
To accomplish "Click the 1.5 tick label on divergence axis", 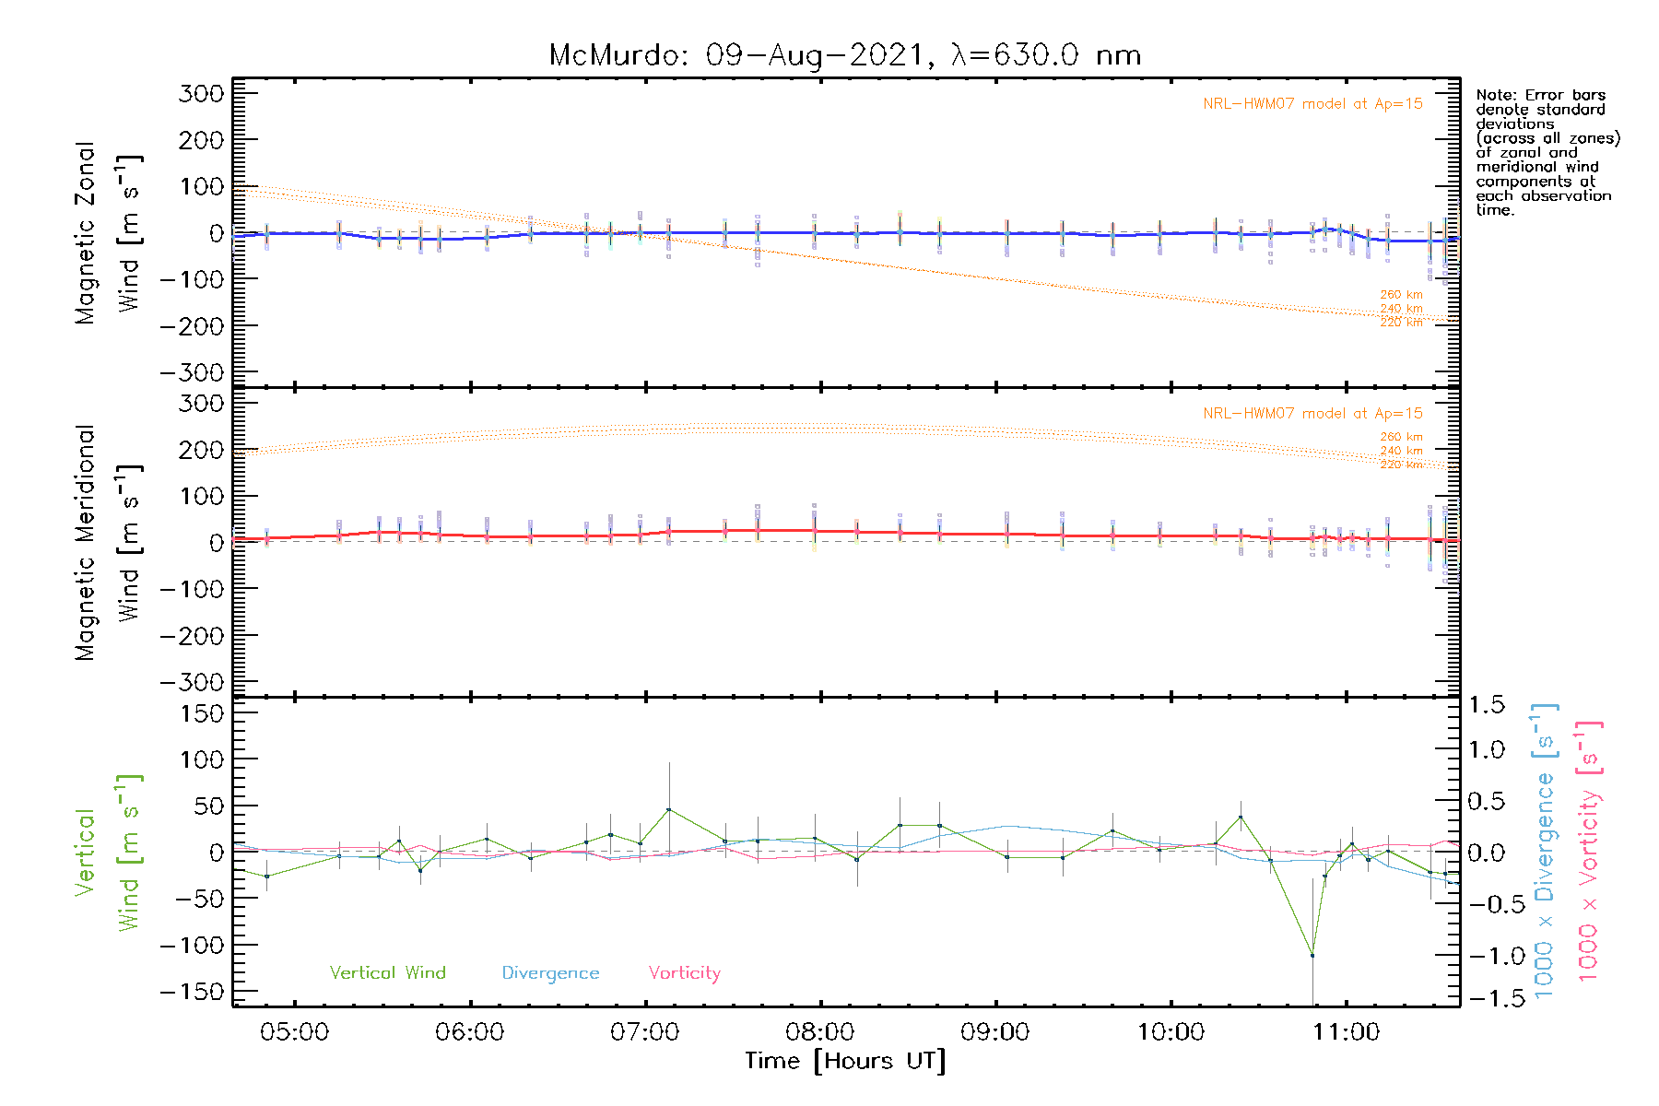I will (1486, 705).
